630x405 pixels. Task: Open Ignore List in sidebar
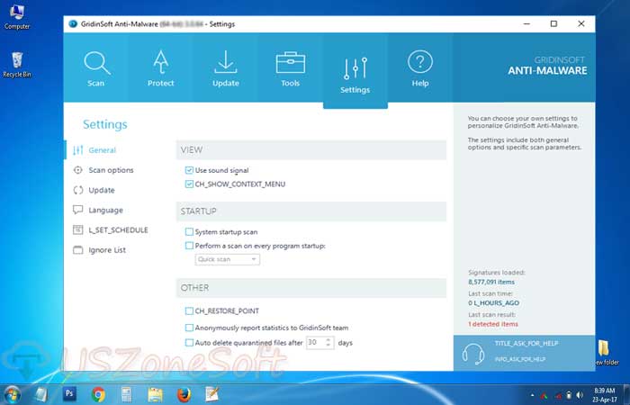point(107,250)
